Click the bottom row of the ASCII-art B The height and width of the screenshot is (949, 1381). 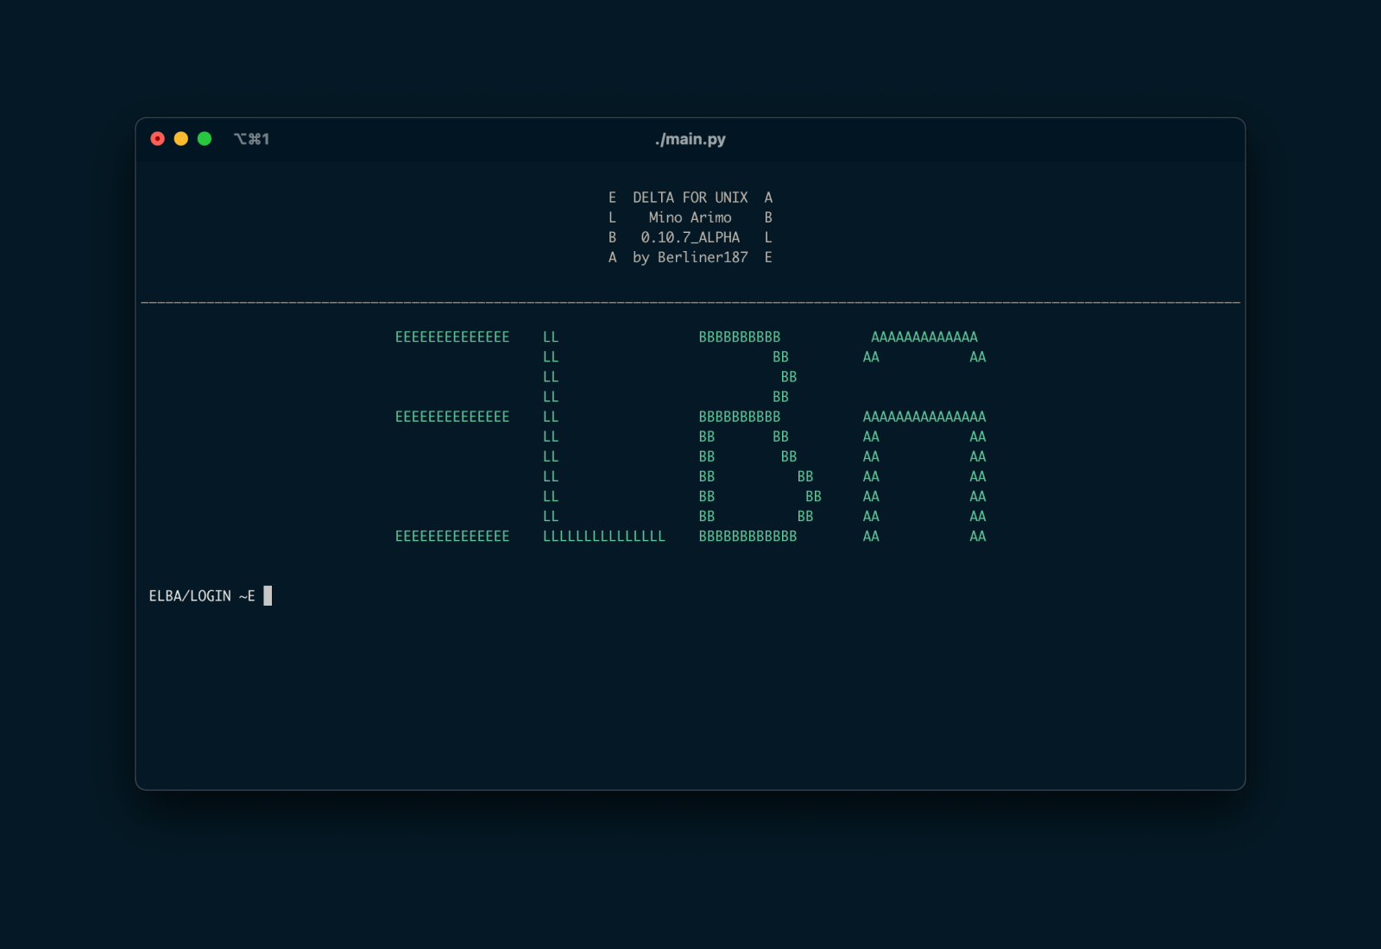(747, 537)
